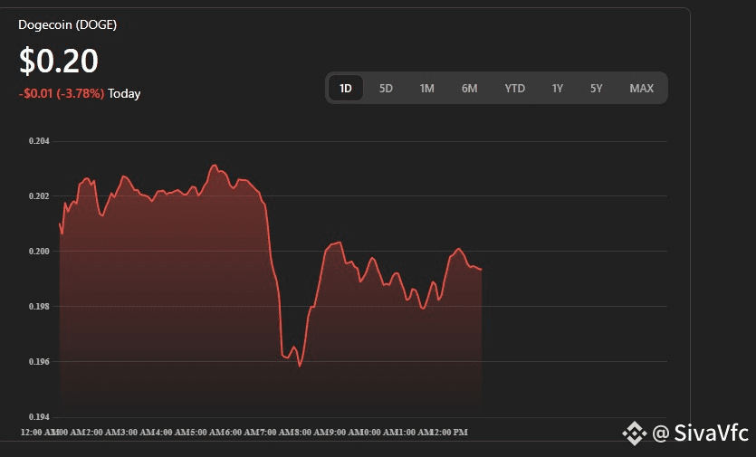This screenshot has height=457, width=756.
Task: Click the 0.204 y-axis label
Action: click(39, 141)
